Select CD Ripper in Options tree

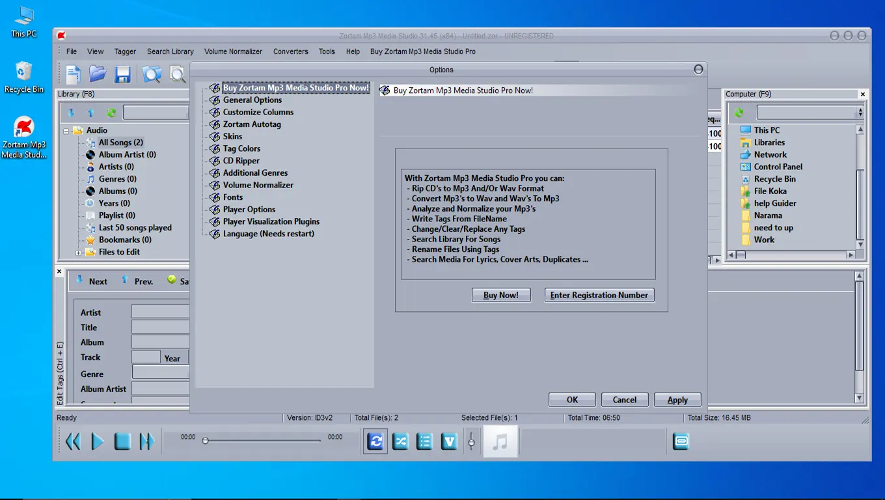coord(241,161)
